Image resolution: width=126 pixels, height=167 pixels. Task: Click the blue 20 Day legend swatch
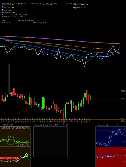[x=3, y=4]
